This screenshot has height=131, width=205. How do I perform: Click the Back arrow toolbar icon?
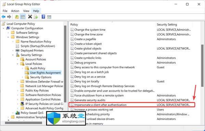click(3, 17)
